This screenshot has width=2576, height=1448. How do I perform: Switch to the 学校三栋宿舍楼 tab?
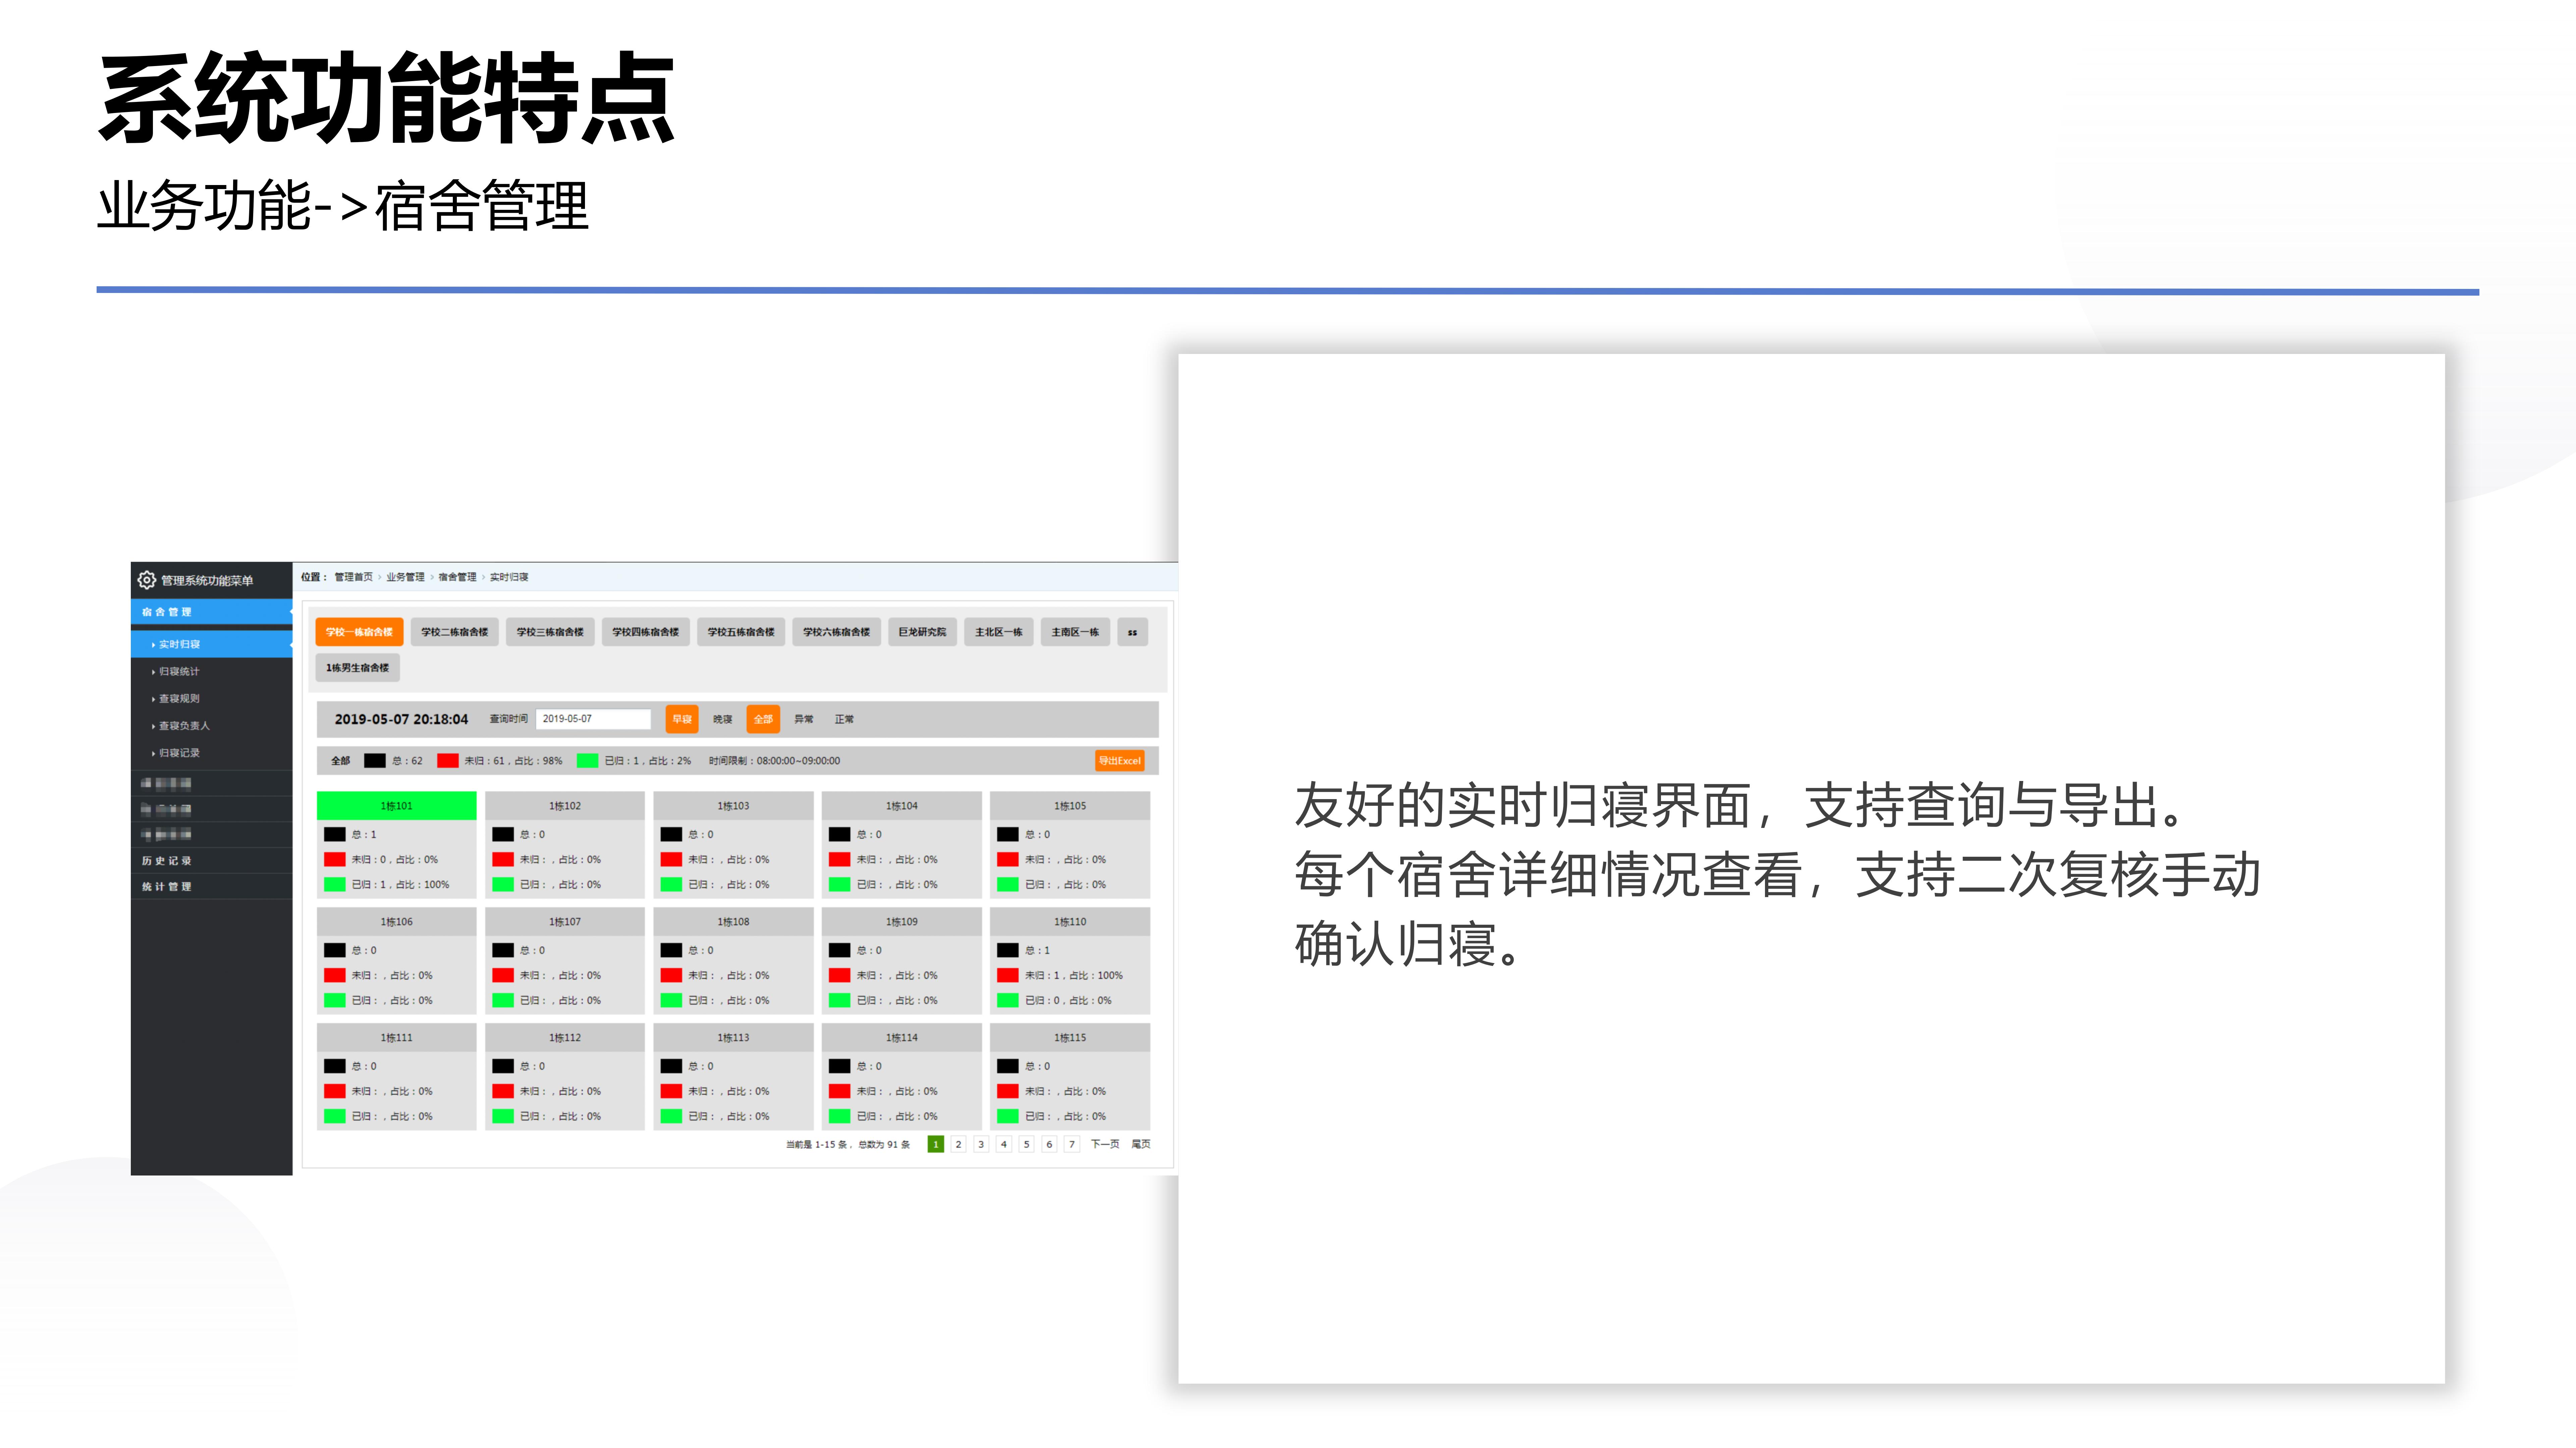tap(550, 631)
